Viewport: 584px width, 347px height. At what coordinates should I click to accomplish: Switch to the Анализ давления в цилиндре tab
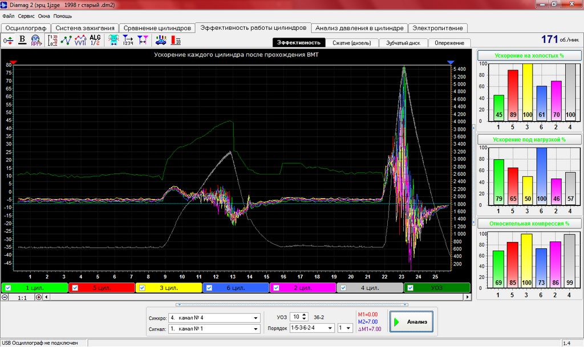click(x=359, y=29)
